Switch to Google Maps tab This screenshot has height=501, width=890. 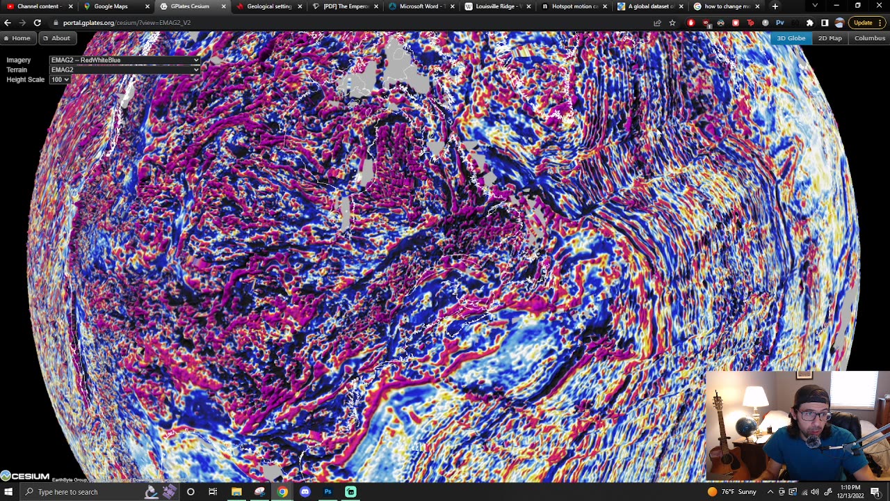115,6
